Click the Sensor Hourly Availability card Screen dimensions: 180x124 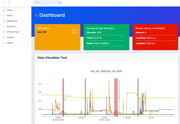(155, 37)
